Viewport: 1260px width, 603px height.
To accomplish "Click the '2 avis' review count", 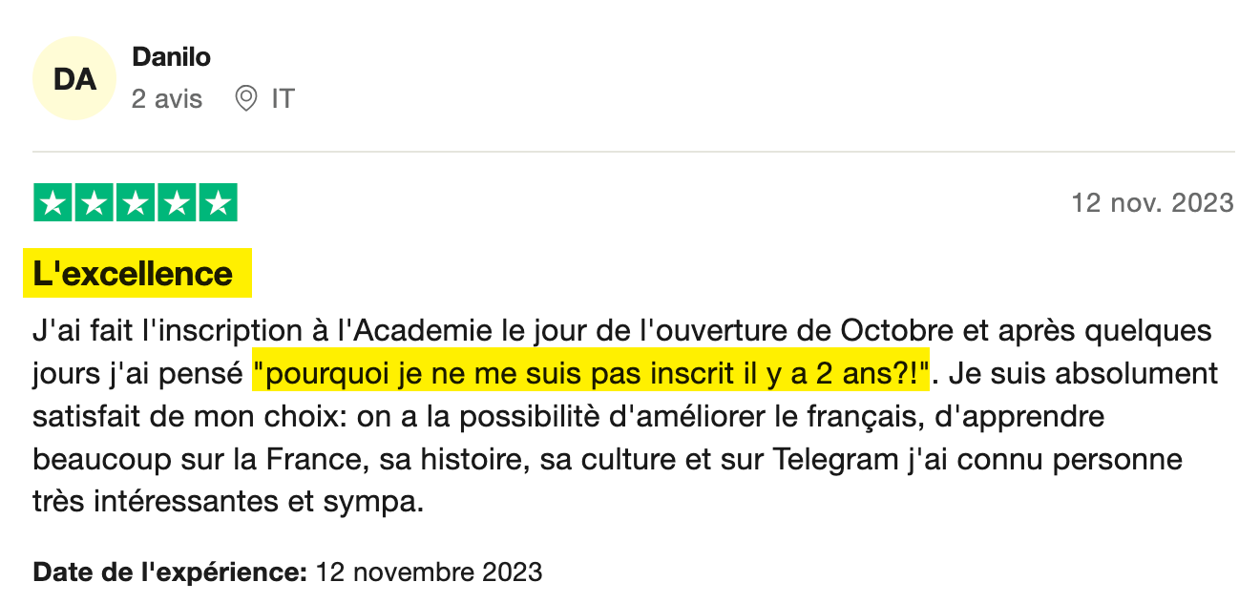I will [x=167, y=98].
